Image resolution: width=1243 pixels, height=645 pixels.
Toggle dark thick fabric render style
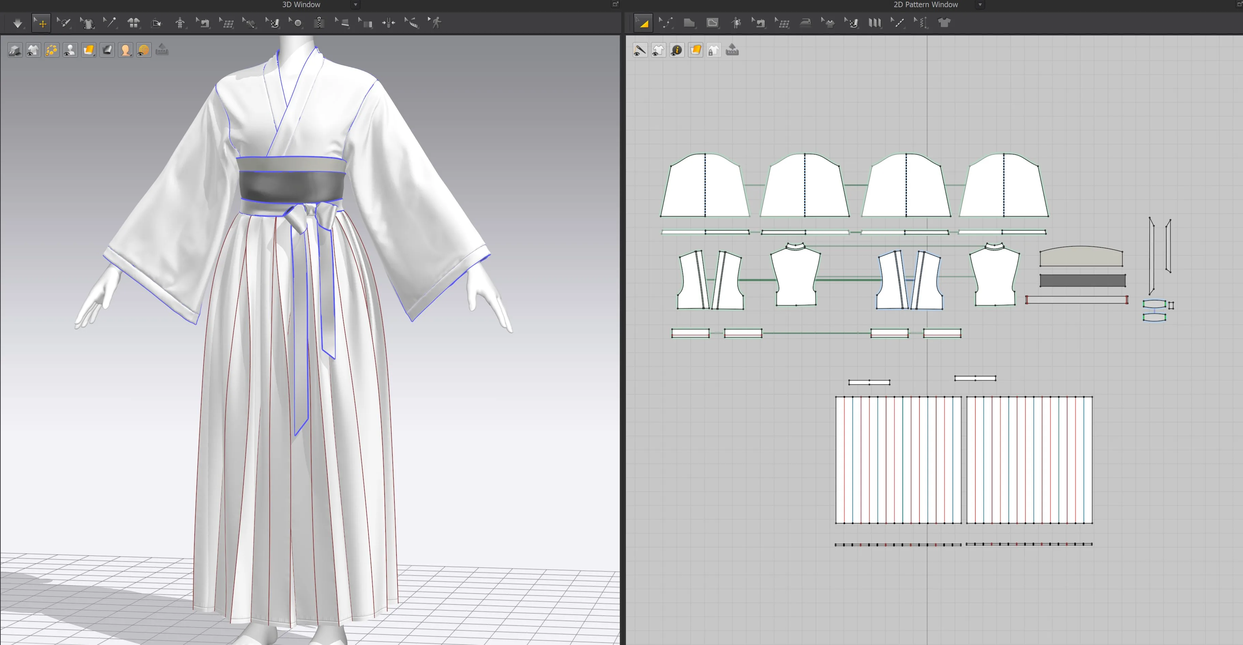[107, 50]
